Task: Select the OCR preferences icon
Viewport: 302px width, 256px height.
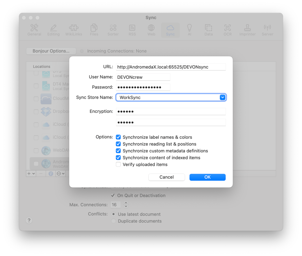Action: [228, 30]
